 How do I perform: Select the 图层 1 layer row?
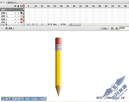pos(11,10)
